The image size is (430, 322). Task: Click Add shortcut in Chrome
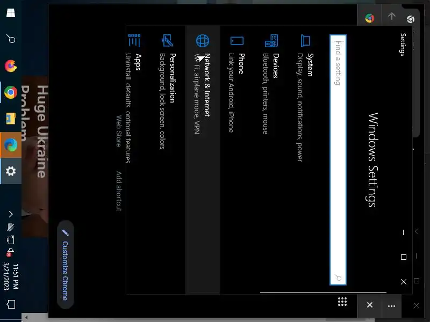[118, 191]
